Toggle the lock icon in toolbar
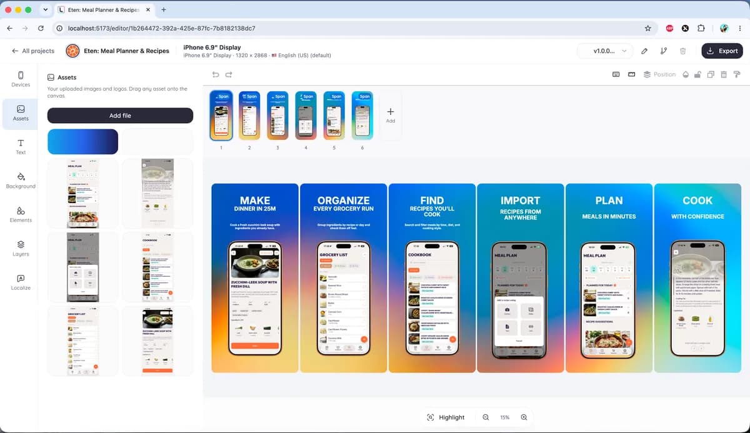Screen dimensions: 750x433 tap(698, 74)
